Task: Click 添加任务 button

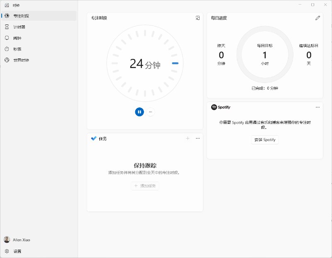Action: click(145, 186)
